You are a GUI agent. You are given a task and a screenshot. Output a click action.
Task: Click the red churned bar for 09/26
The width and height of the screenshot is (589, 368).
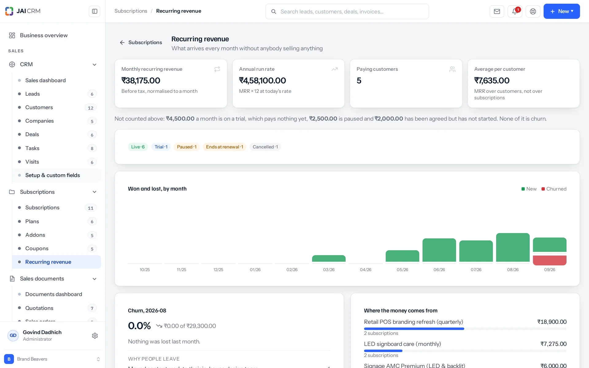tap(549, 260)
